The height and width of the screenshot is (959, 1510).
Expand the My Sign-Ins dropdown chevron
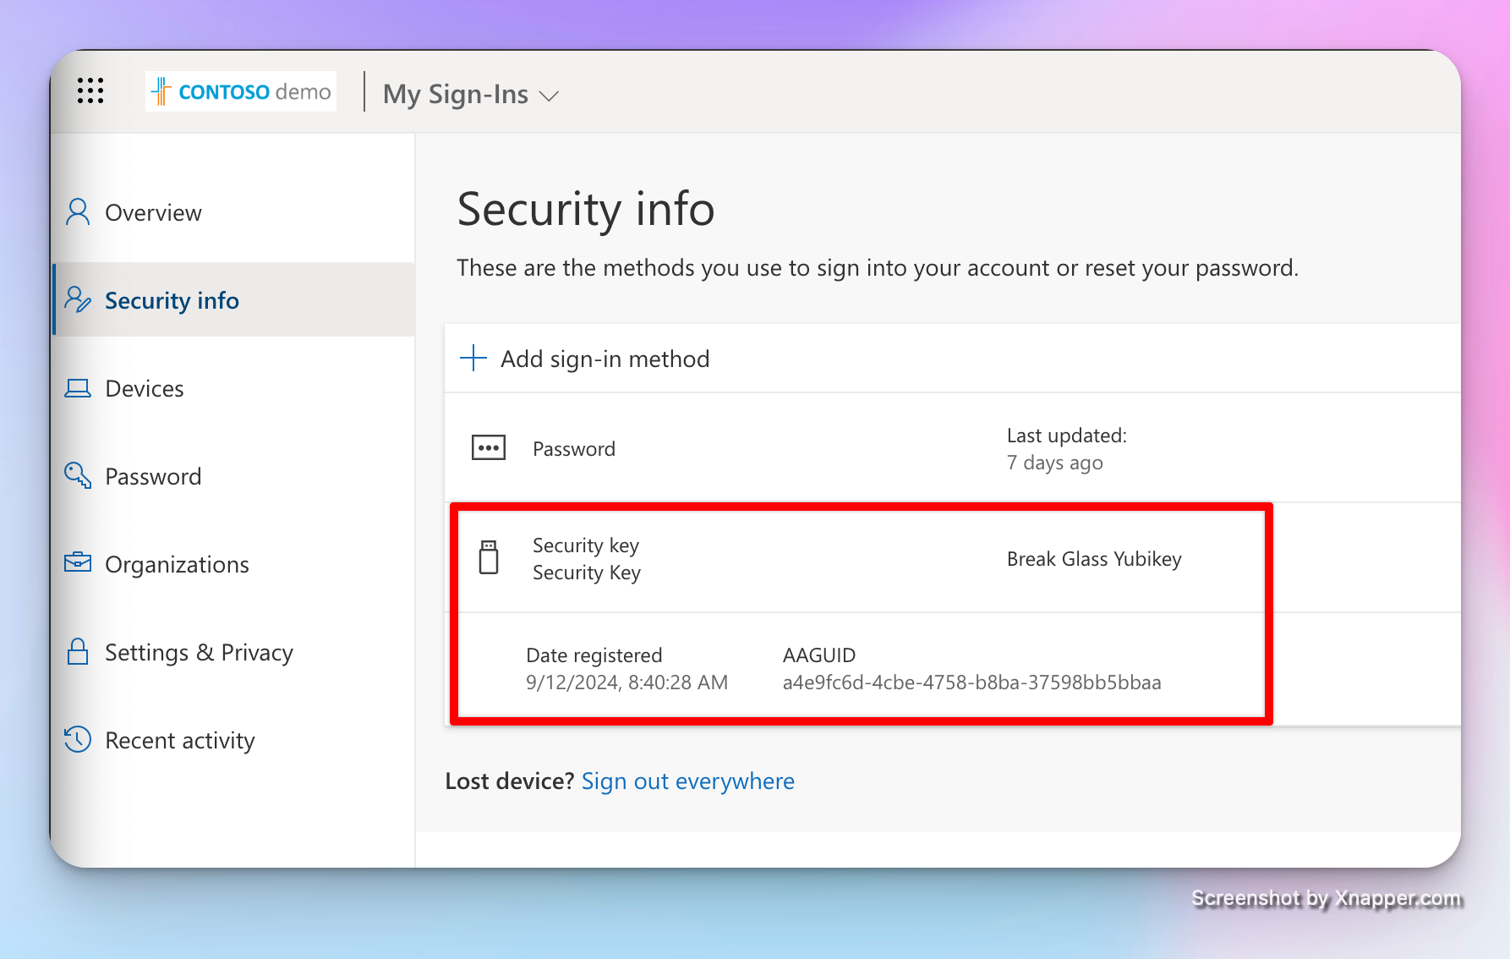[550, 96]
